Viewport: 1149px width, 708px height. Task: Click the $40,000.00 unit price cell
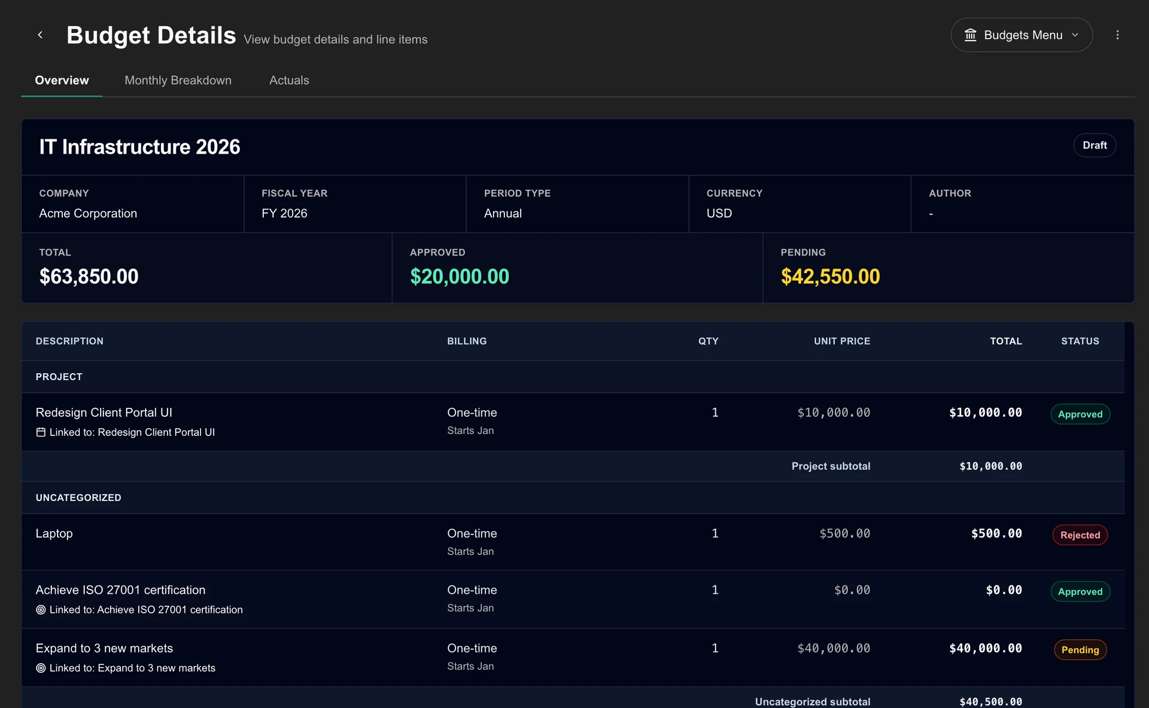[x=834, y=648]
